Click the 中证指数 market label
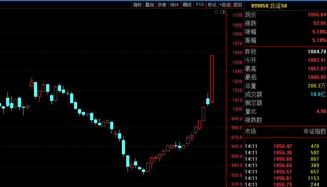This screenshot has height=187, width=327. point(315,132)
